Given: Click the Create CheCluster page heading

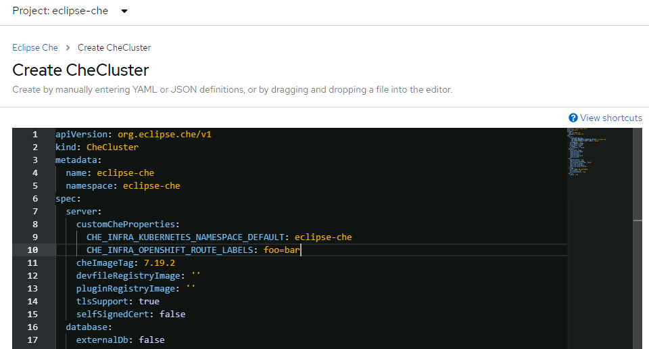Looking at the screenshot, I should click(x=80, y=70).
